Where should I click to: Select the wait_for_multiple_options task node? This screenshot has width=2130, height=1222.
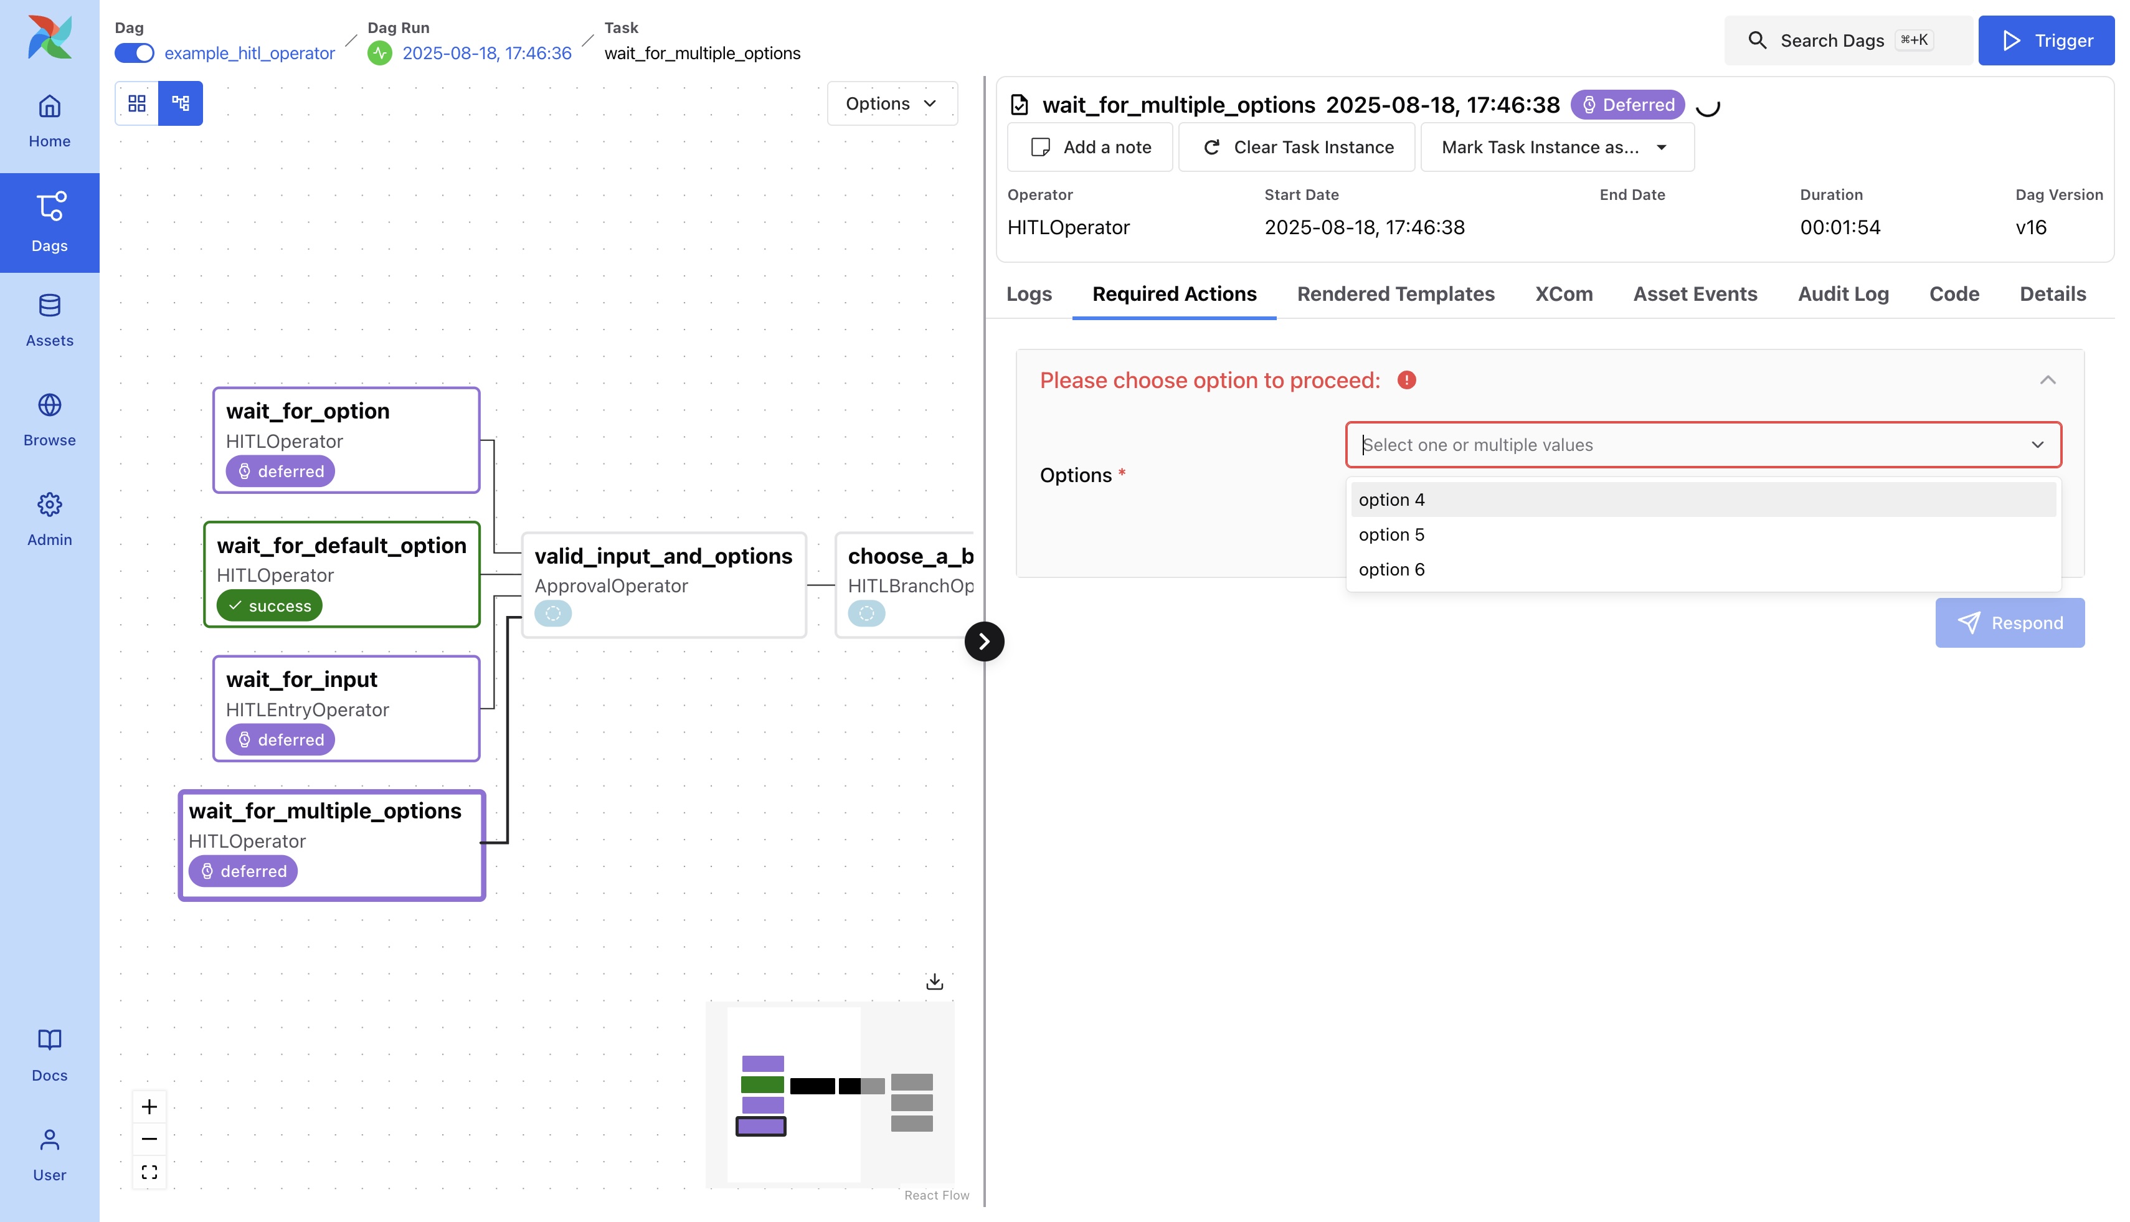click(331, 845)
